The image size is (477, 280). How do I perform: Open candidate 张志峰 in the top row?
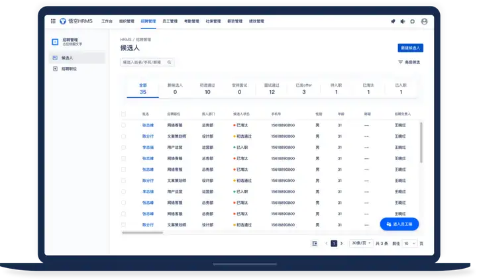(x=148, y=125)
